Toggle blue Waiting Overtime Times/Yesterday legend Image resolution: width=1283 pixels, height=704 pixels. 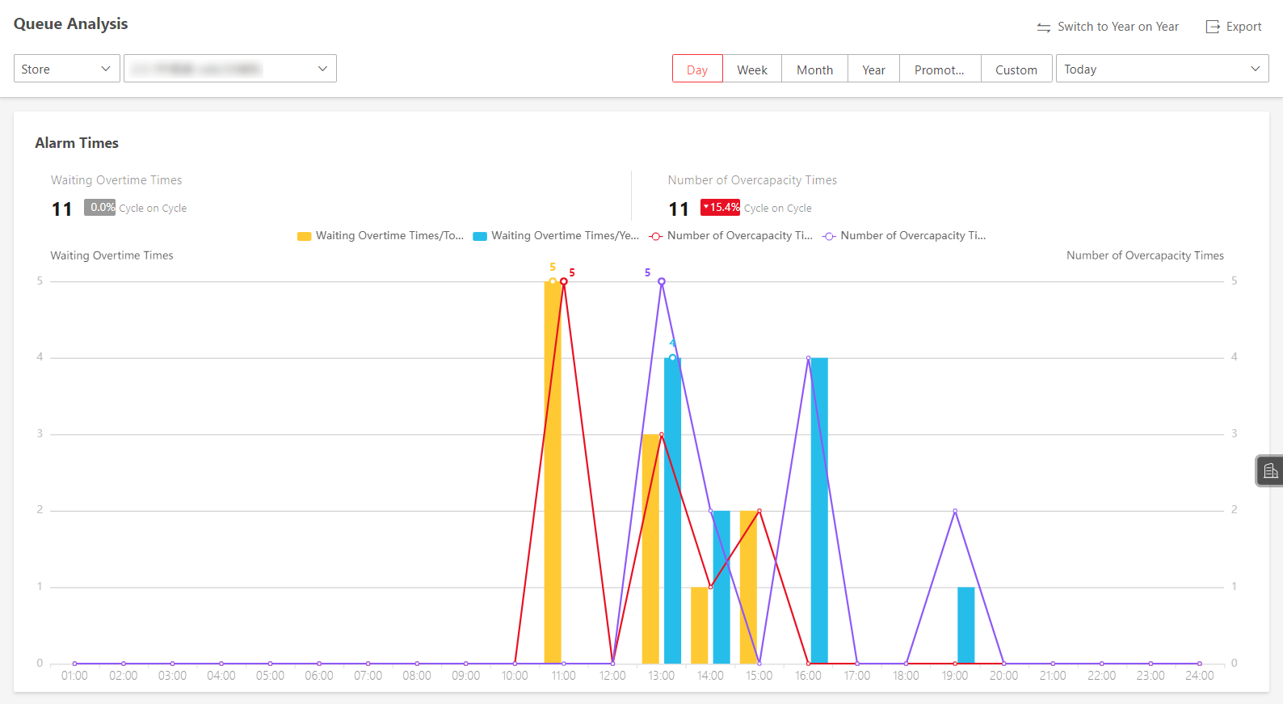[556, 236]
